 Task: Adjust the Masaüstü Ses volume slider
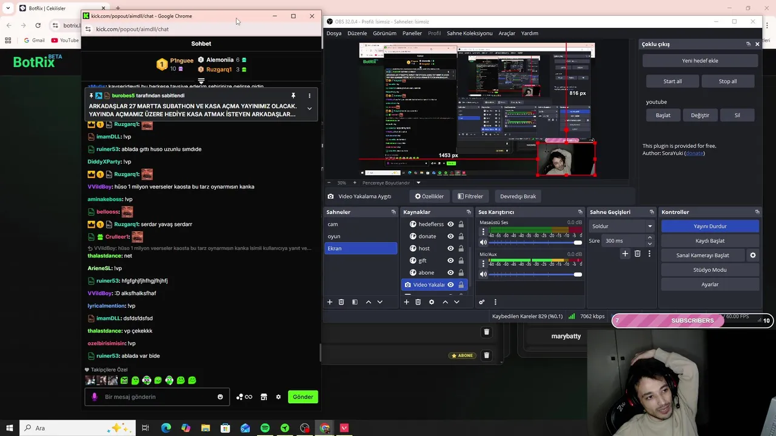535,242
